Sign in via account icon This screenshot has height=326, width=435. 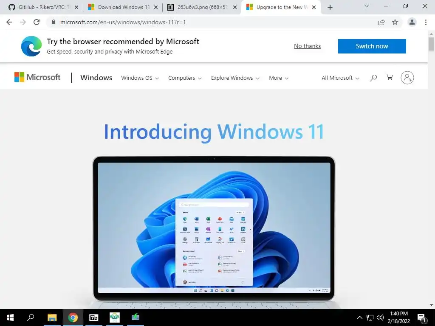[407, 78]
